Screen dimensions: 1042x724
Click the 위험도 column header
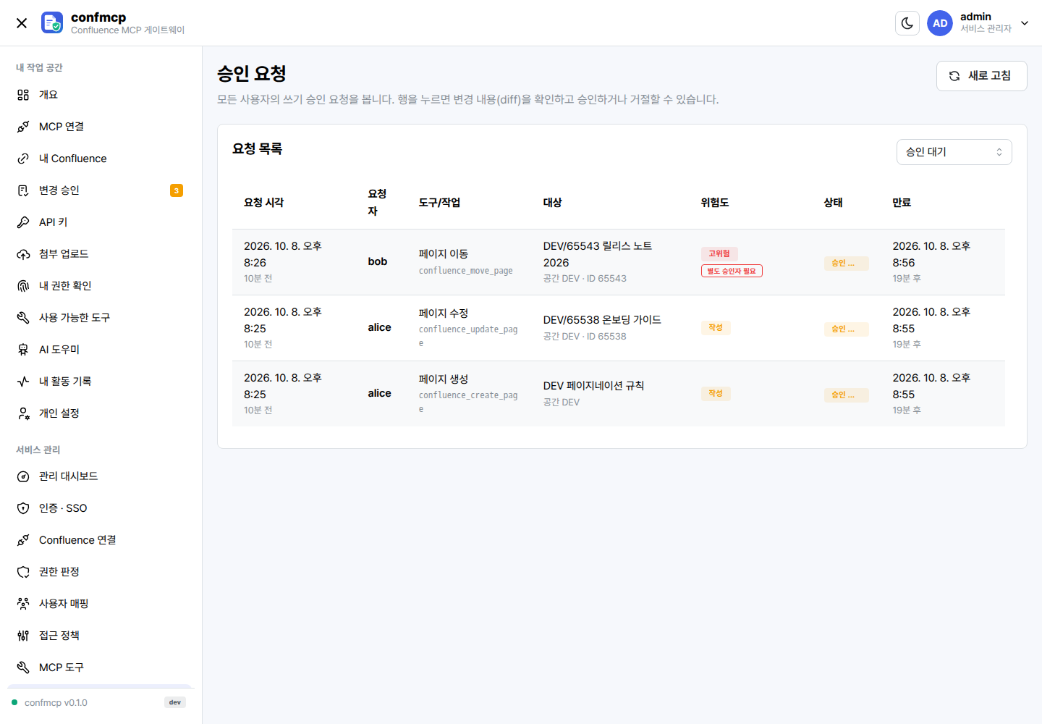click(715, 203)
